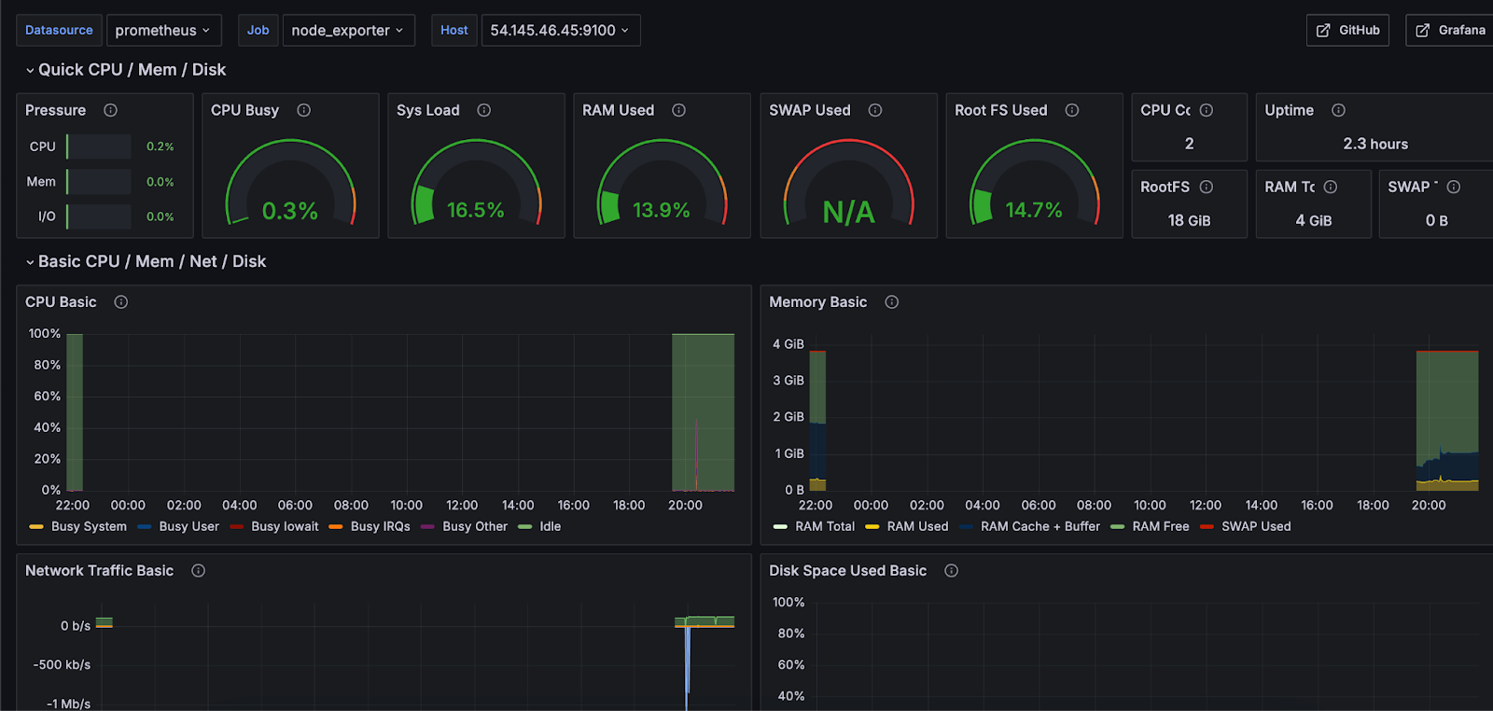Click the CPU Cores info icon
The width and height of the screenshot is (1493, 711).
tap(1207, 110)
